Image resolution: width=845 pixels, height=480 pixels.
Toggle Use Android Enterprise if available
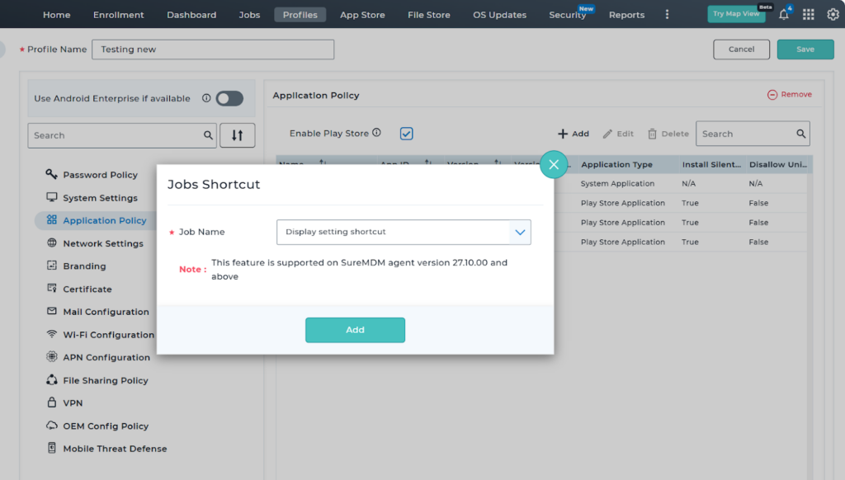coord(229,98)
